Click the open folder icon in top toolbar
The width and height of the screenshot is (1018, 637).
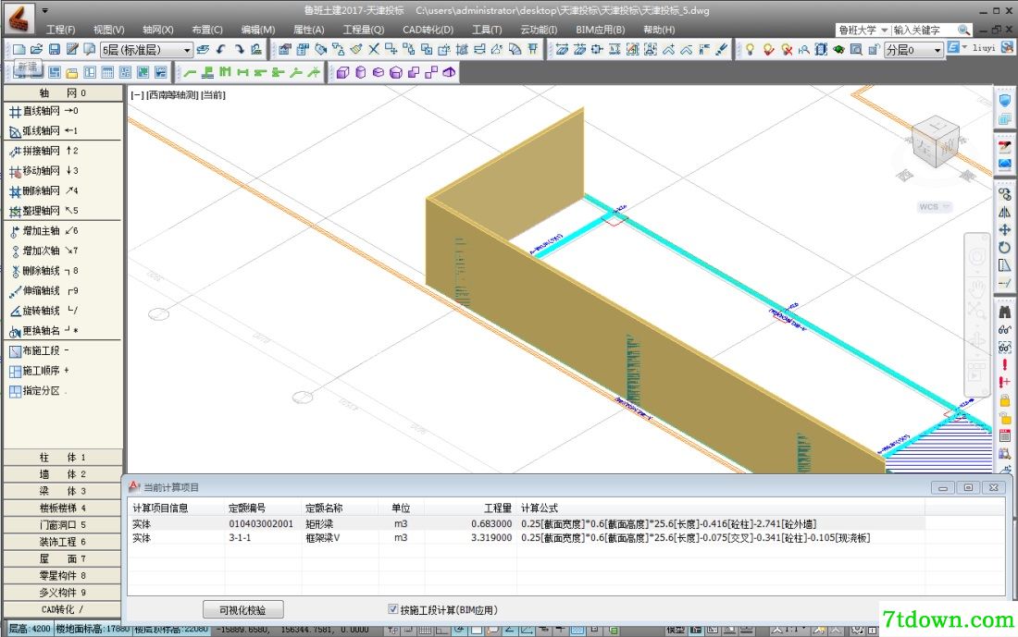point(36,49)
